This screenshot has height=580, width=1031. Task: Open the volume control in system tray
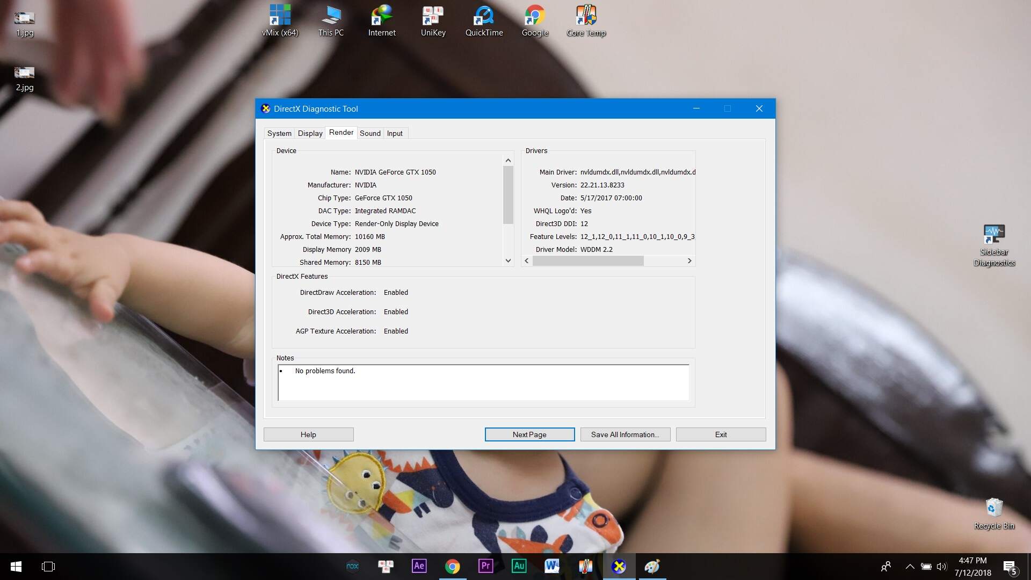pos(941,566)
